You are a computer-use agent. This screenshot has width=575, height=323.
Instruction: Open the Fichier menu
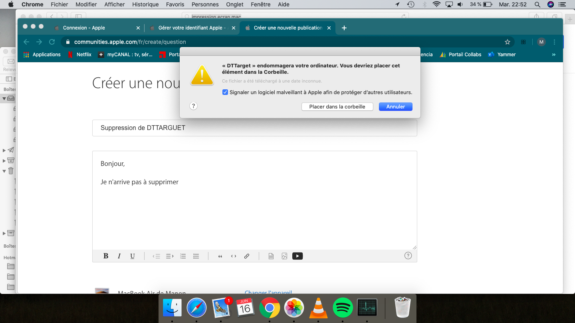click(59, 4)
